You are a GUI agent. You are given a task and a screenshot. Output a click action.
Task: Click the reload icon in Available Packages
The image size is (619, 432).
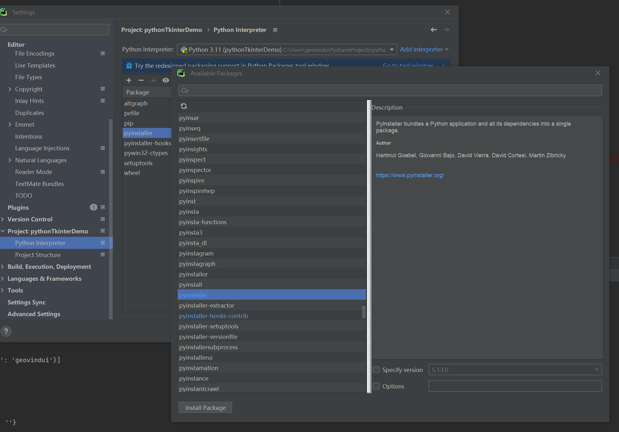coord(184,106)
